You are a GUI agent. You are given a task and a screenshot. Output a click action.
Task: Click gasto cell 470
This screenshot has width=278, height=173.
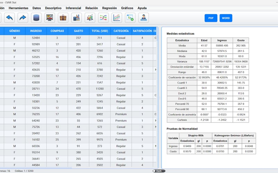(x=79, y=89)
